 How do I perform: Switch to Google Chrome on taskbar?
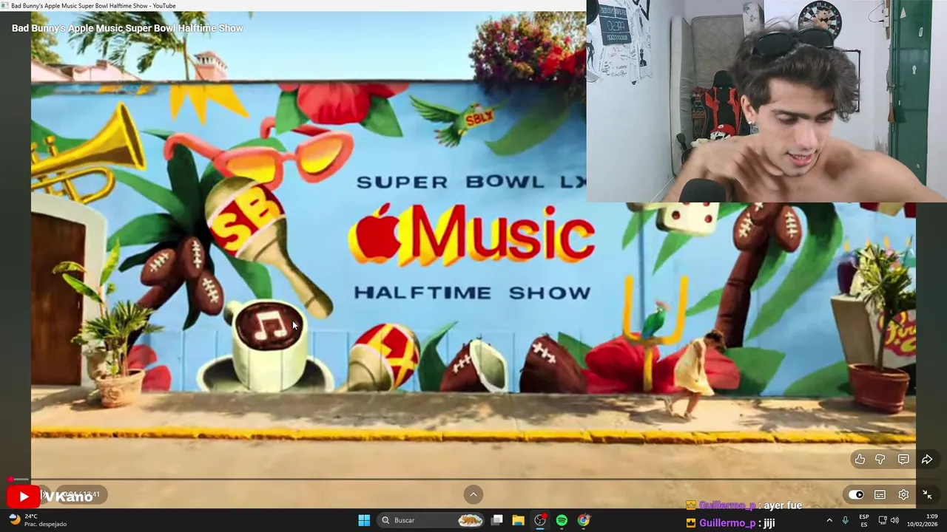point(584,520)
